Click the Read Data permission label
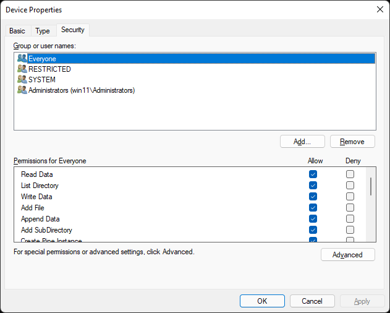The height and width of the screenshot is (313, 390). tap(37, 174)
